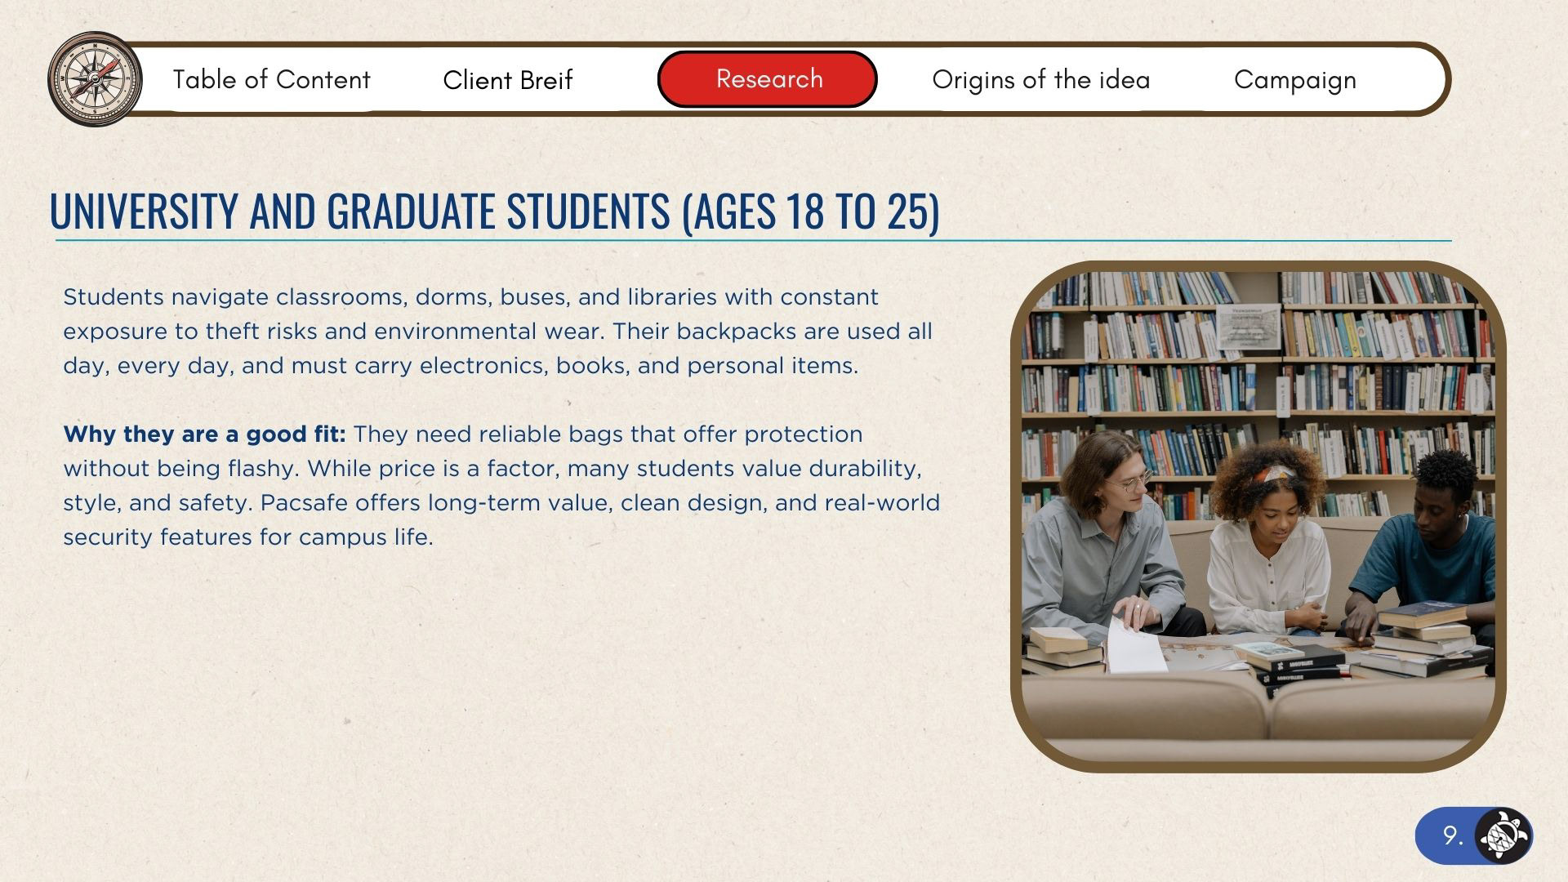Click the compass icon in navigation bar
The height and width of the screenshot is (882, 1568).
tap(94, 78)
